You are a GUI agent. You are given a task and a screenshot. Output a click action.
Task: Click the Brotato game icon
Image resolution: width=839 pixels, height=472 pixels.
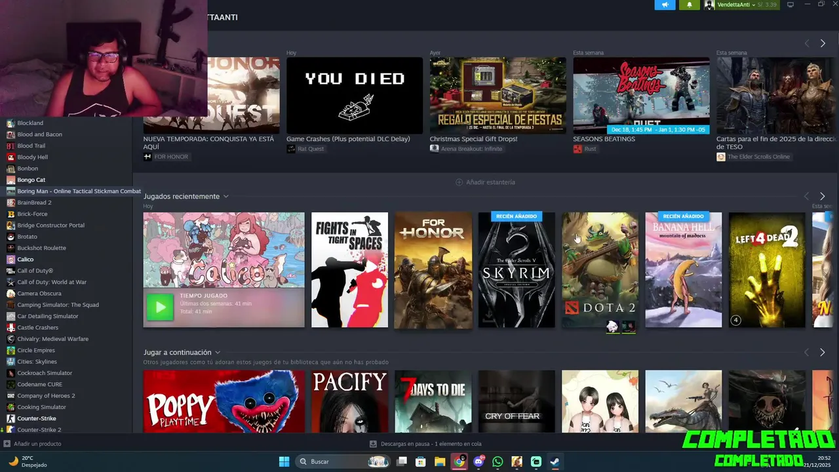click(x=10, y=237)
